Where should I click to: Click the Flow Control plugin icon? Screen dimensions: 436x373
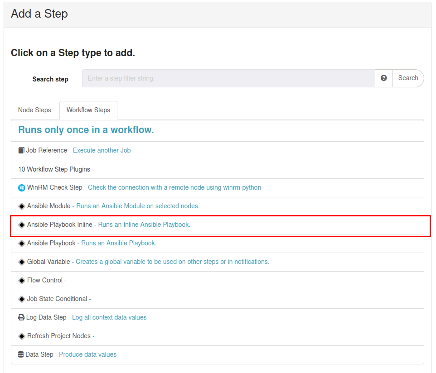pyautogui.click(x=22, y=281)
